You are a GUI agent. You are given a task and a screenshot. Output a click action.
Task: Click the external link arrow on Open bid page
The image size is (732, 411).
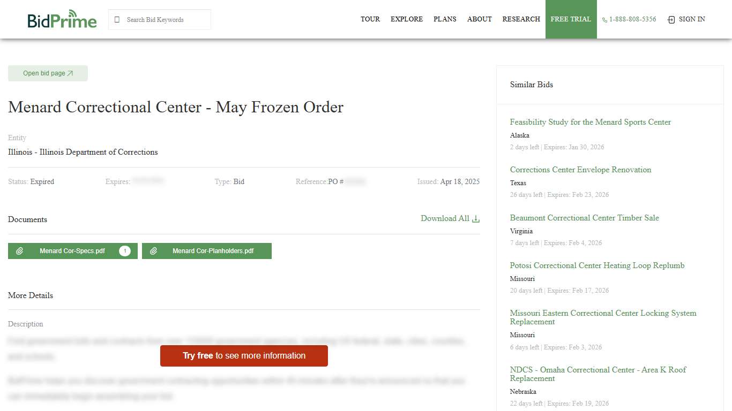point(70,73)
